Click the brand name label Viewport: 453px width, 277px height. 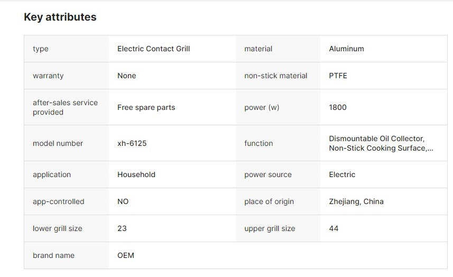click(53, 255)
